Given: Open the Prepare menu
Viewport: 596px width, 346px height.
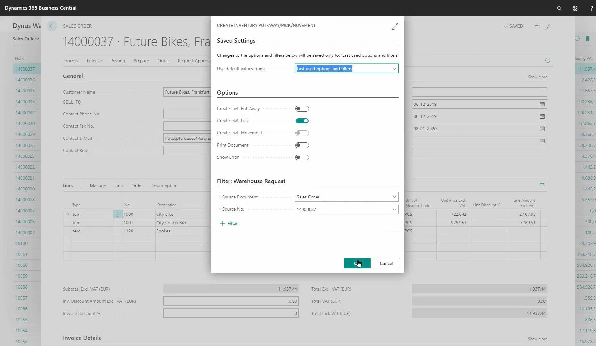Looking at the screenshot, I should 141,61.
